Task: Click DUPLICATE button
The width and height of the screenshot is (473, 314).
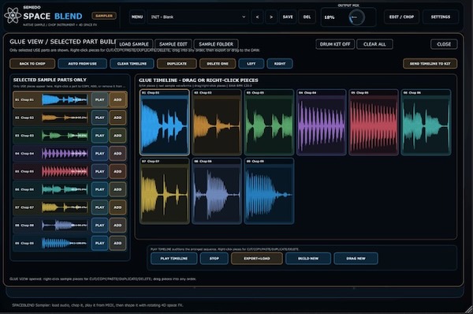Action: pyautogui.click(x=177, y=64)
